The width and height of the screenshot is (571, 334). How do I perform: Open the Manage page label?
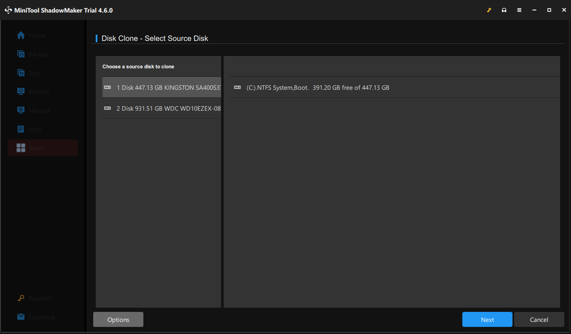tap(40, 111)
